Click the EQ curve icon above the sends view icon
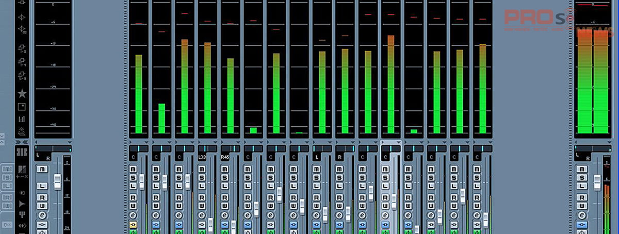The height and width of the screenshot is (234, 619). coord(22,30)
